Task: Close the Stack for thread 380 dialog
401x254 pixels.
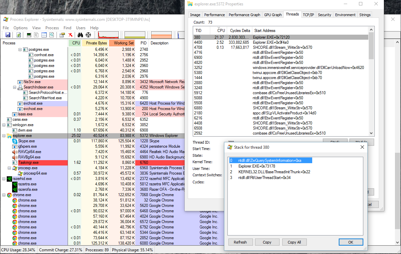Action: pos(362,147)
